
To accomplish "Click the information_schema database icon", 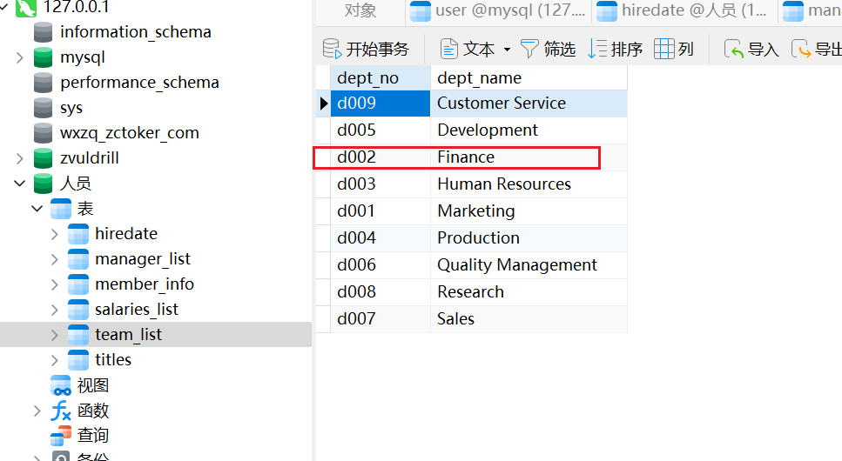I will 43,32.
